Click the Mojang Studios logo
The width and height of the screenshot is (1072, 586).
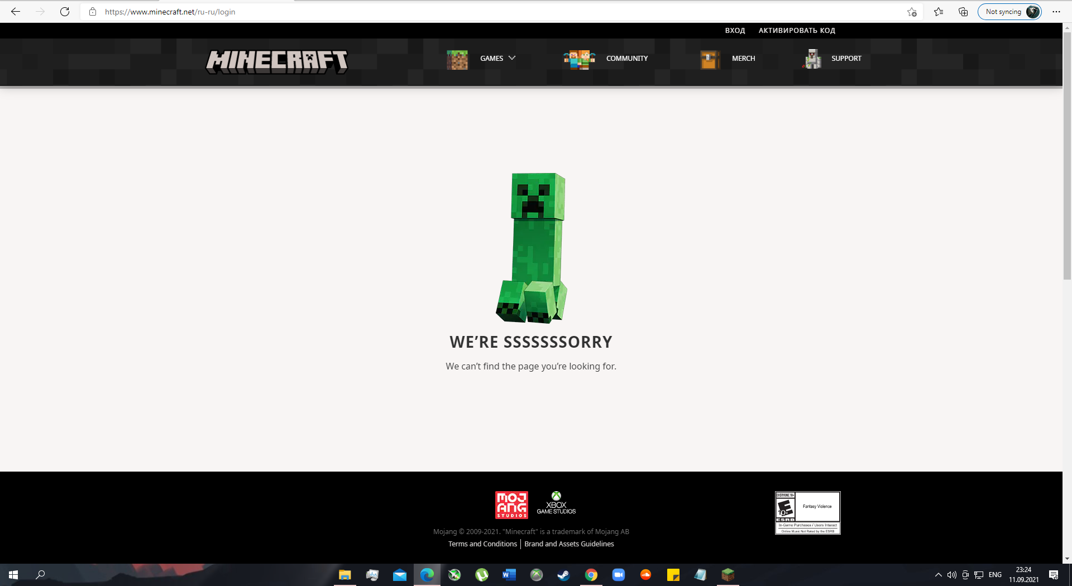coord(511,505)
